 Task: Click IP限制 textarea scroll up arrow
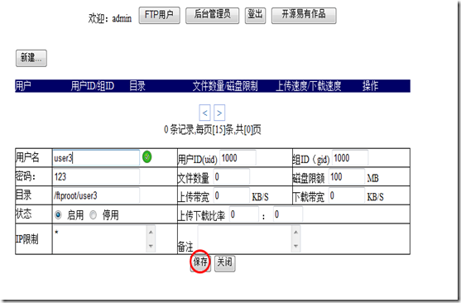pos(151,232)
